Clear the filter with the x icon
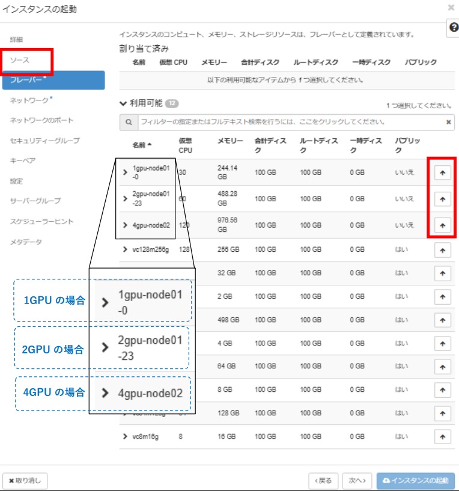The image size is (459, 491). coord(448,122)
